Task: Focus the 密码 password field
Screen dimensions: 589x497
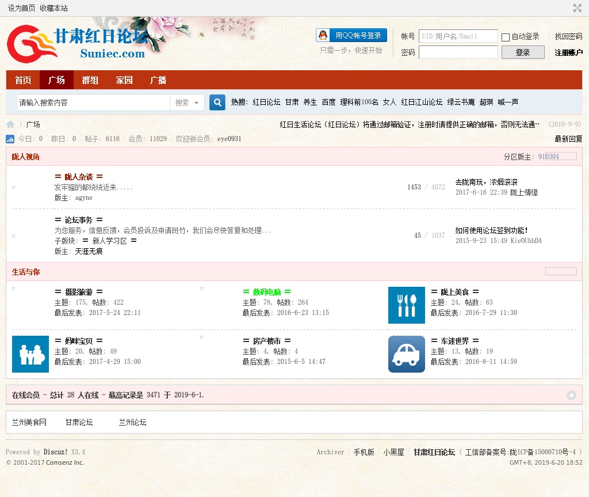Action: [458, 52]
